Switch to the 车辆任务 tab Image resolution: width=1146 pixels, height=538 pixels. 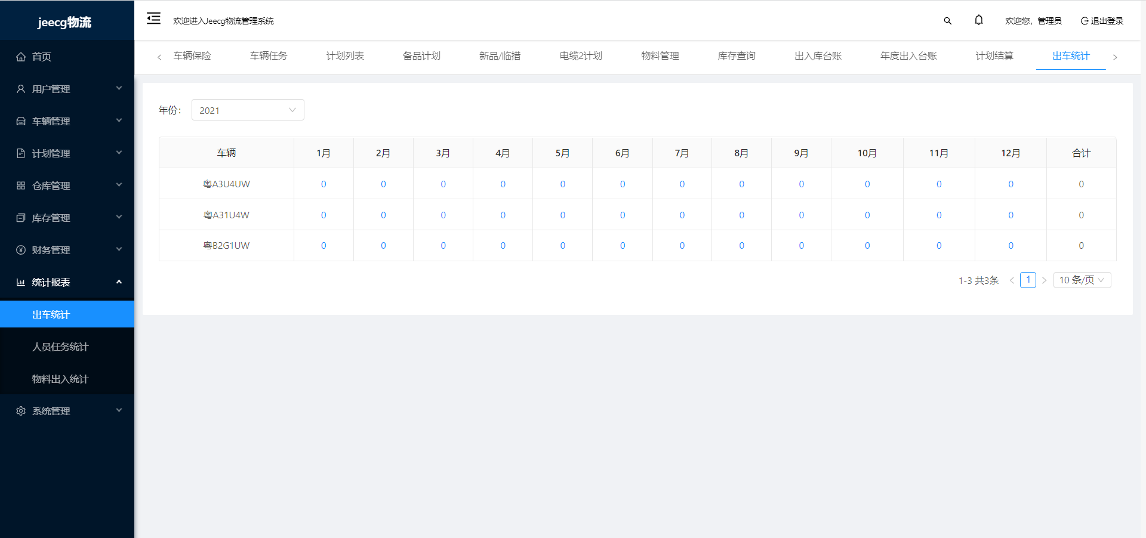(x=269, y=56)
